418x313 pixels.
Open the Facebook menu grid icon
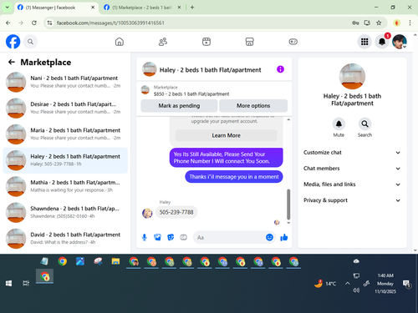pyautogui.click(x=364, y=42)
